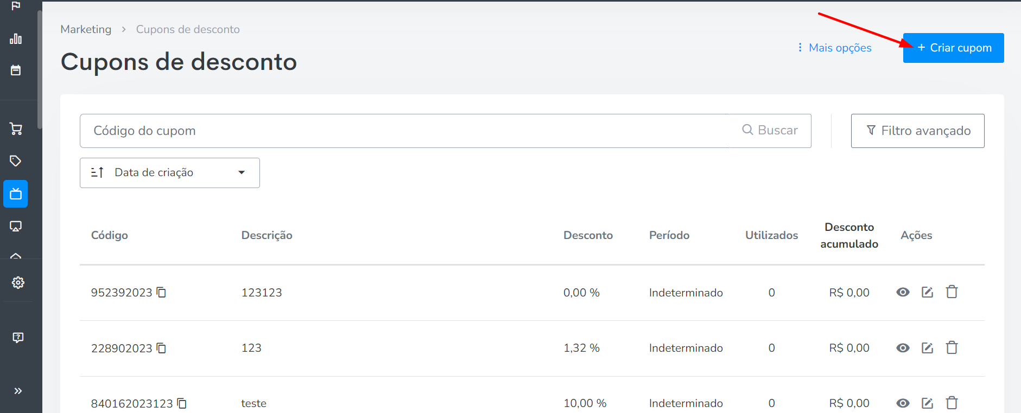Image resolution: width=1021 pixels, height=413 pixels.
Task: Open Filtro avançado
Action: (918, 131)
